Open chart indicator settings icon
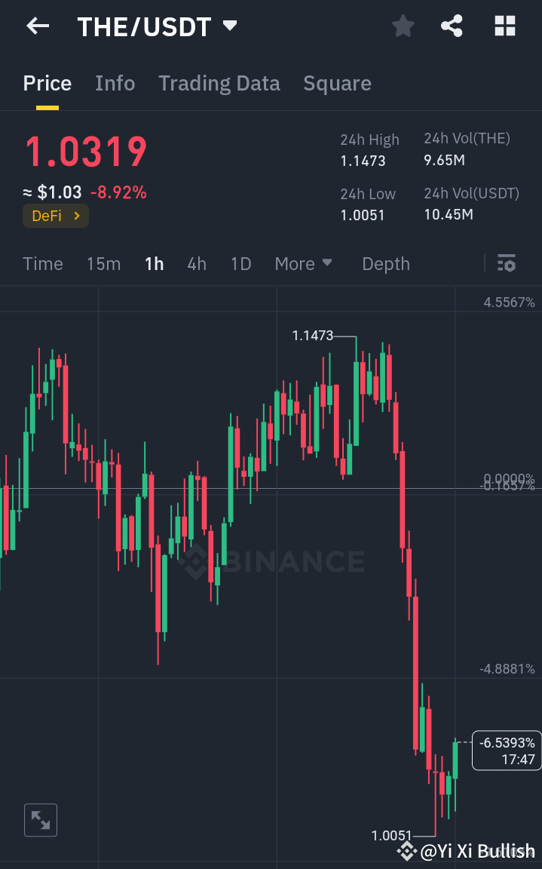Image resolution: width=542 pixels, height=869 pixels. coord(507,263)
